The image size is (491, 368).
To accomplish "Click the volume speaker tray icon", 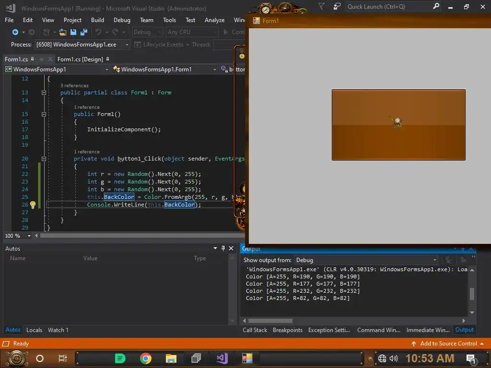I will click(x=394, y=358).
